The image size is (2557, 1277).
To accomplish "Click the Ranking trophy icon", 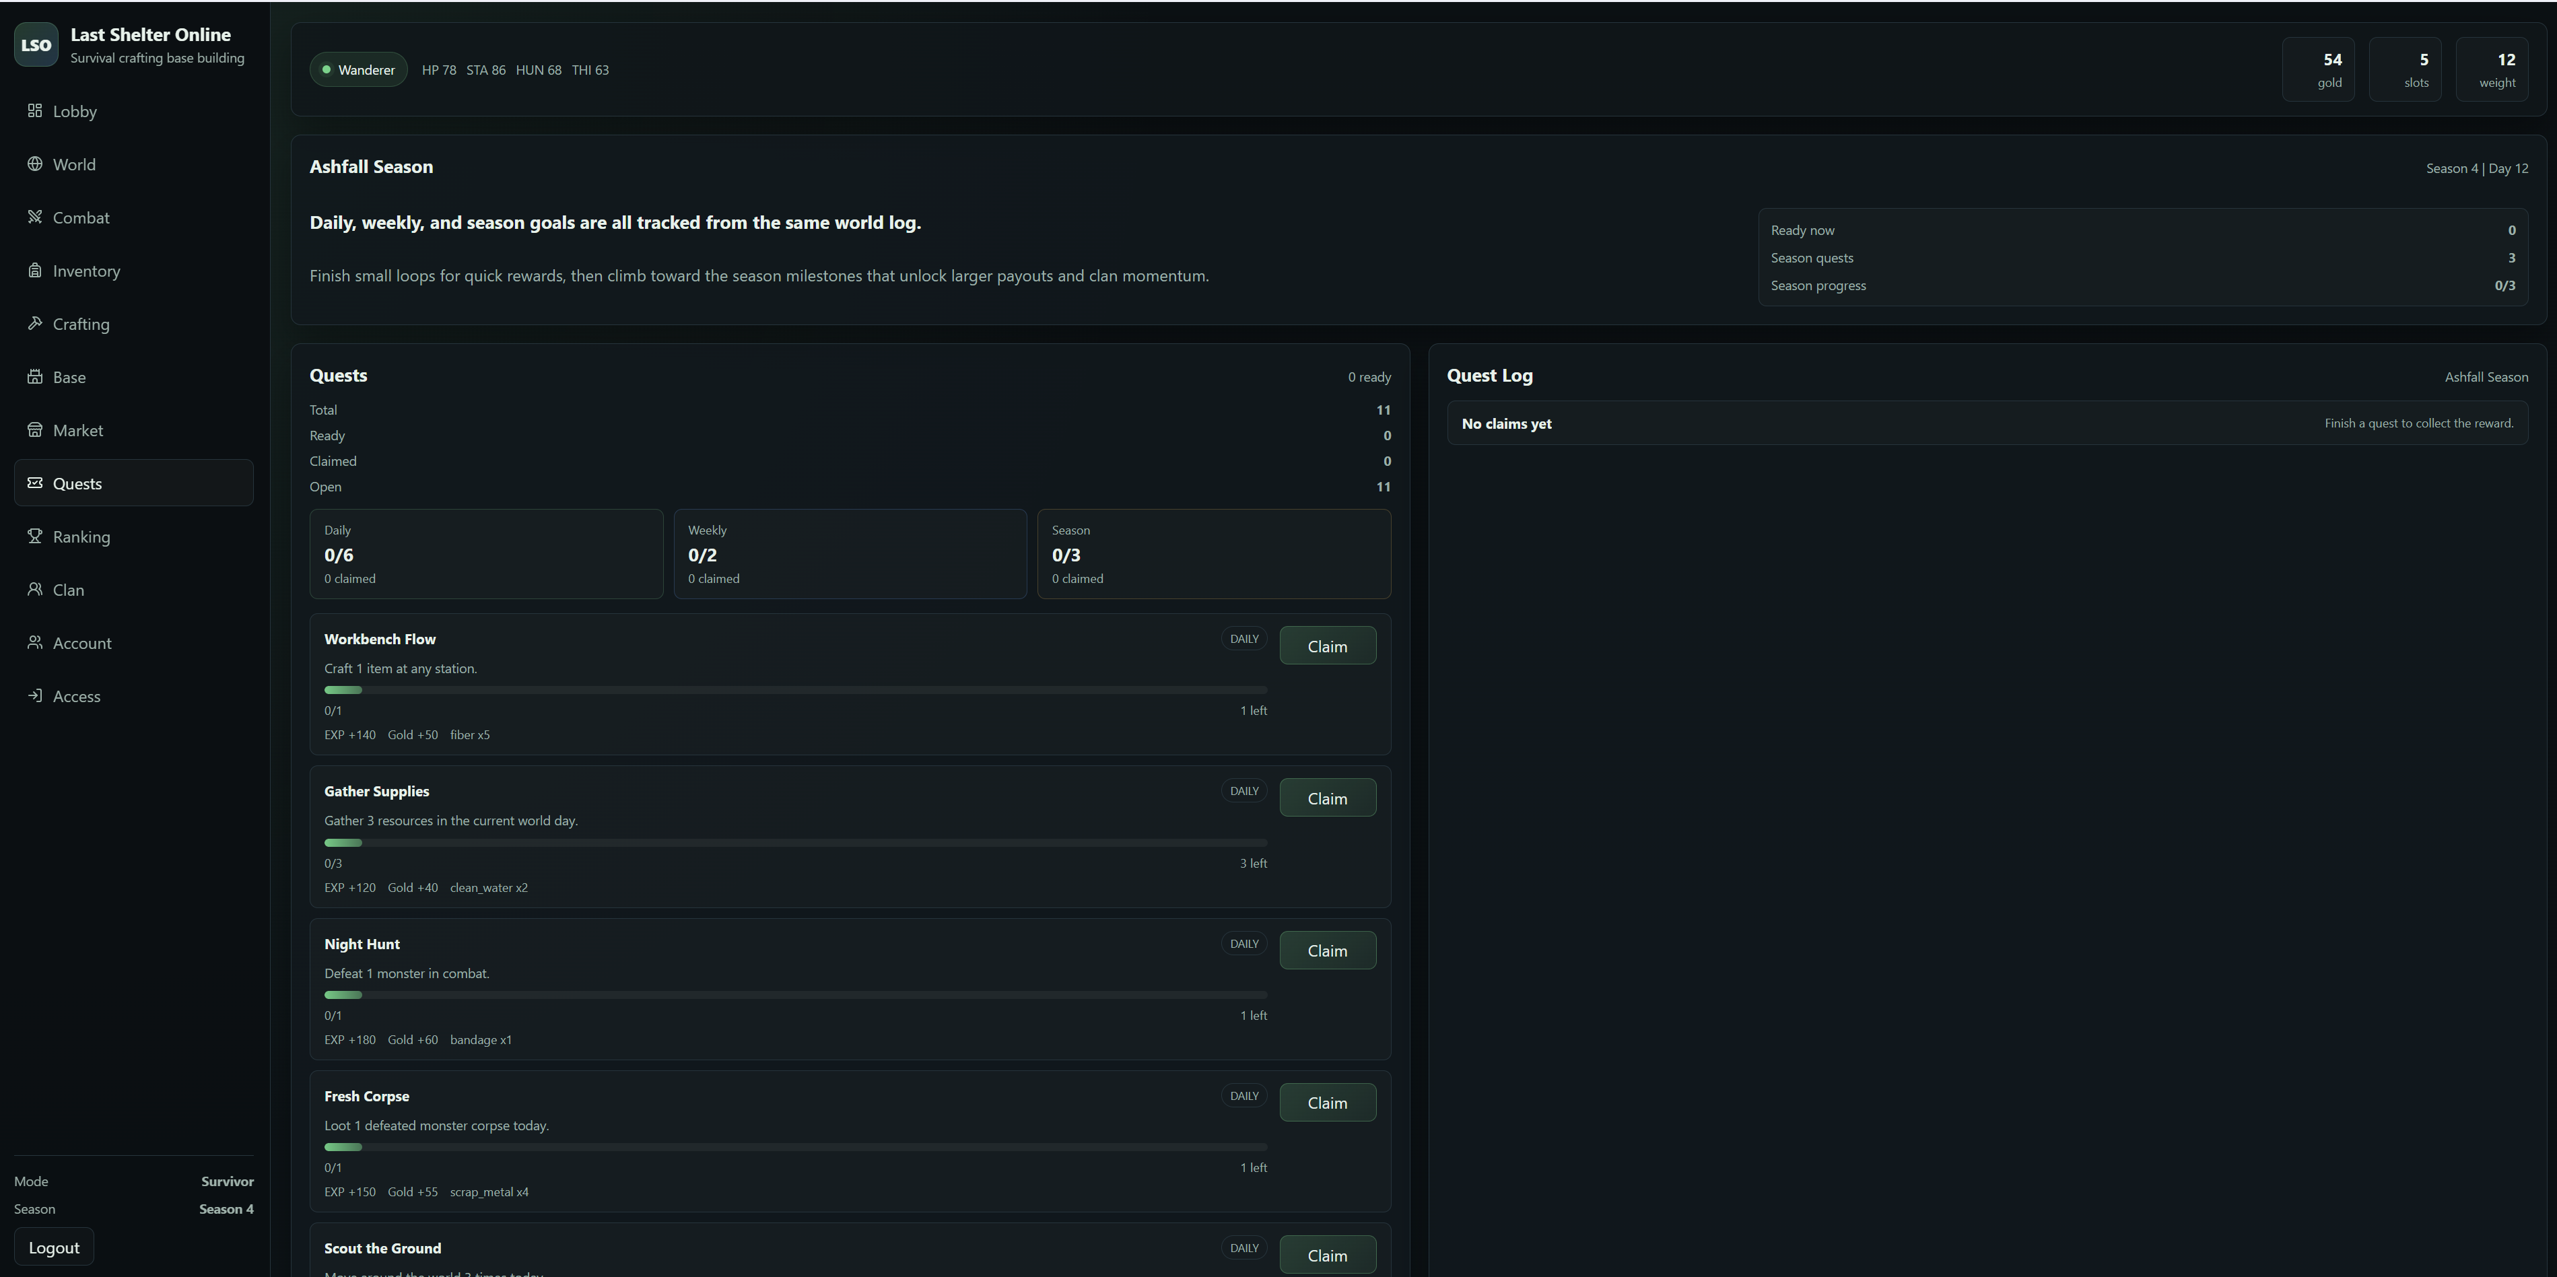I will pos(35,536).
